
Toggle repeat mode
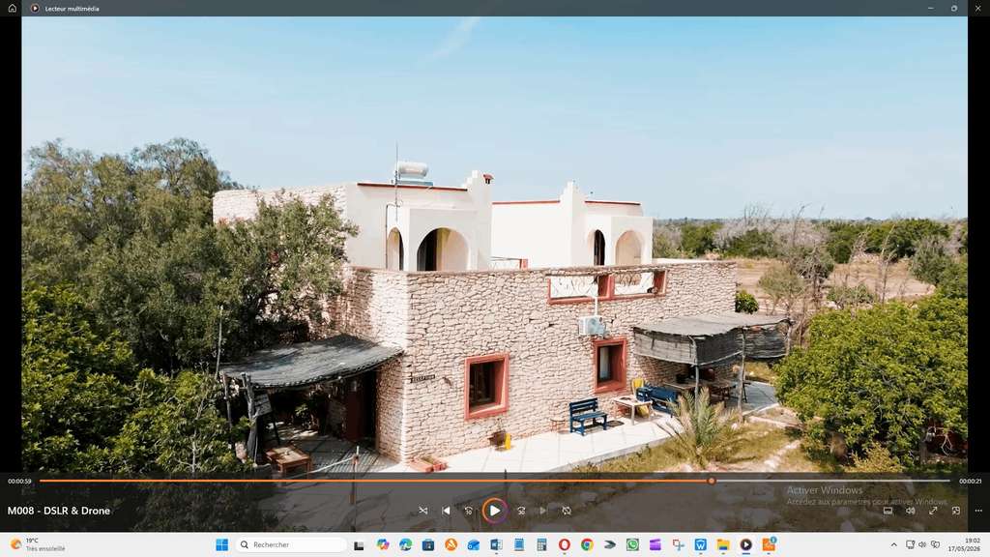[567, 511]
